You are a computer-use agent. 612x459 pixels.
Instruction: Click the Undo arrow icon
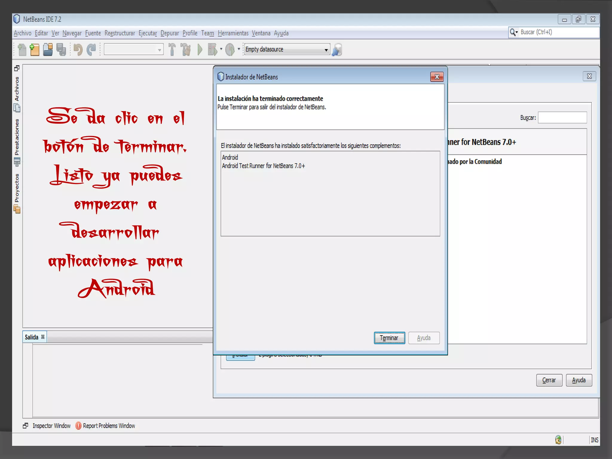tap(78, 50)
